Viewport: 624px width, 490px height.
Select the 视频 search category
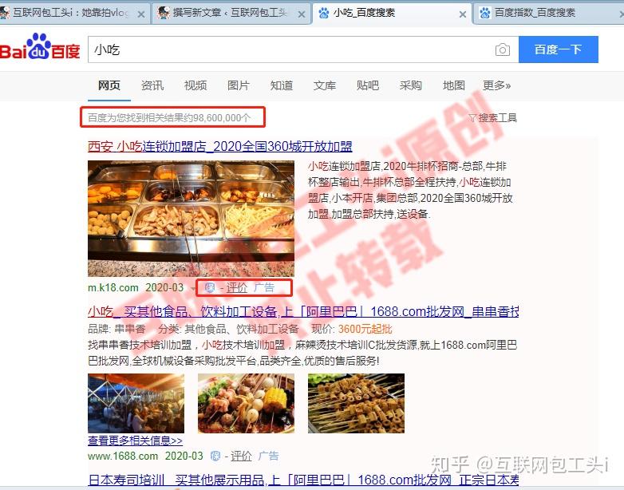(x=195, y=85)
